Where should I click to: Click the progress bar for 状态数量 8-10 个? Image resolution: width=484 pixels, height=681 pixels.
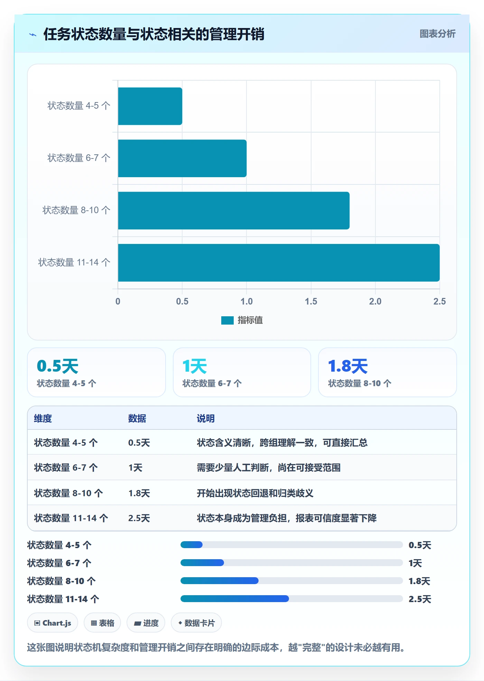point(291,581)
